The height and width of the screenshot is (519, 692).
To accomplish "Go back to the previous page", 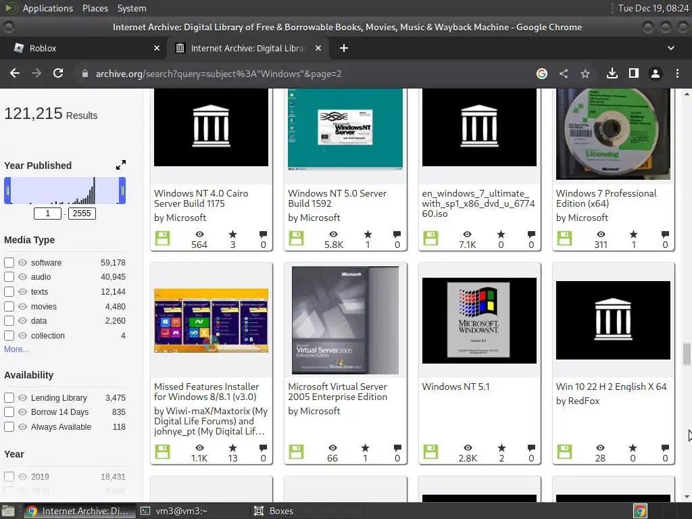I will coord(15,73).
